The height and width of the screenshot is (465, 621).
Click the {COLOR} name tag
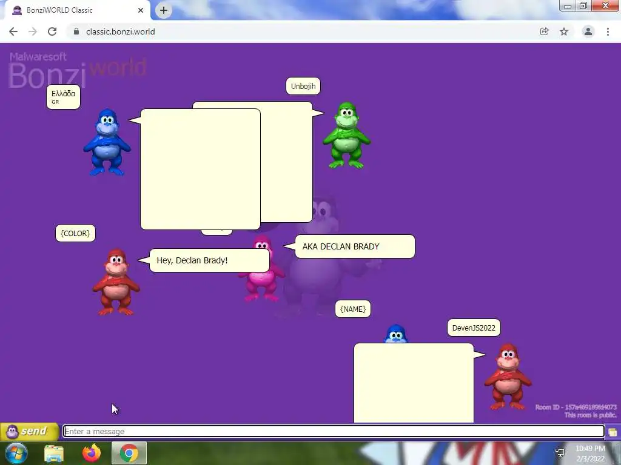75,233
